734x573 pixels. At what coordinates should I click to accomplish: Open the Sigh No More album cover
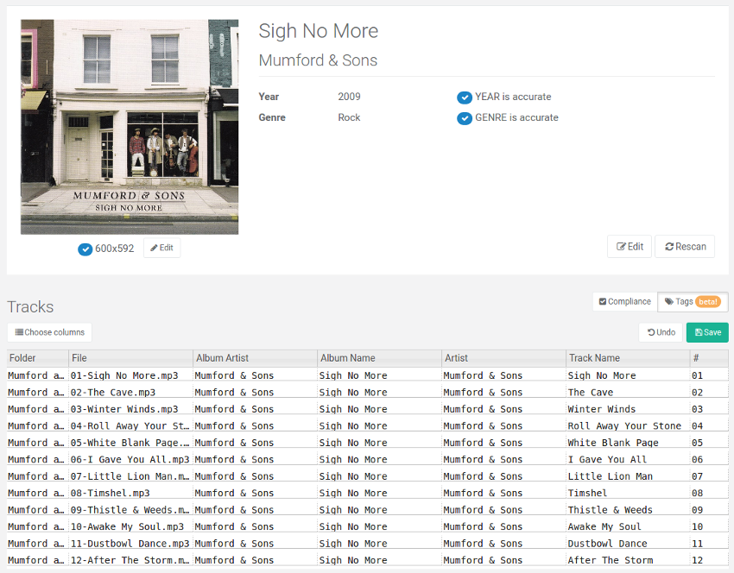130,127
